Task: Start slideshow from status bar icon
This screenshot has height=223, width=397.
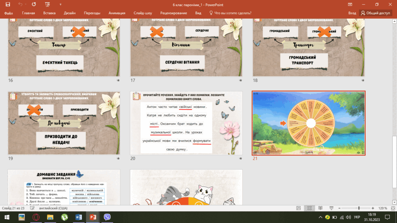Action: click(331, 208)
